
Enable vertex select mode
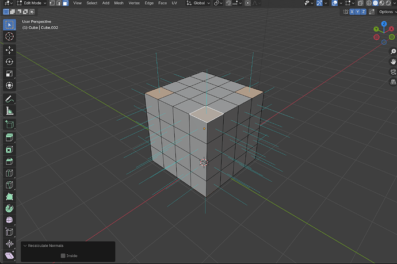pos(52,3)
